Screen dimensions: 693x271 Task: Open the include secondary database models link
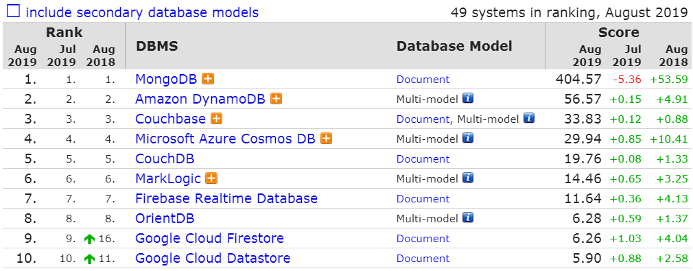[142, 12]
